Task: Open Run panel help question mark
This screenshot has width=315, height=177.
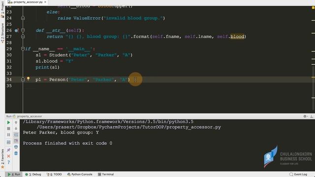Action: (x=8, y=162)
